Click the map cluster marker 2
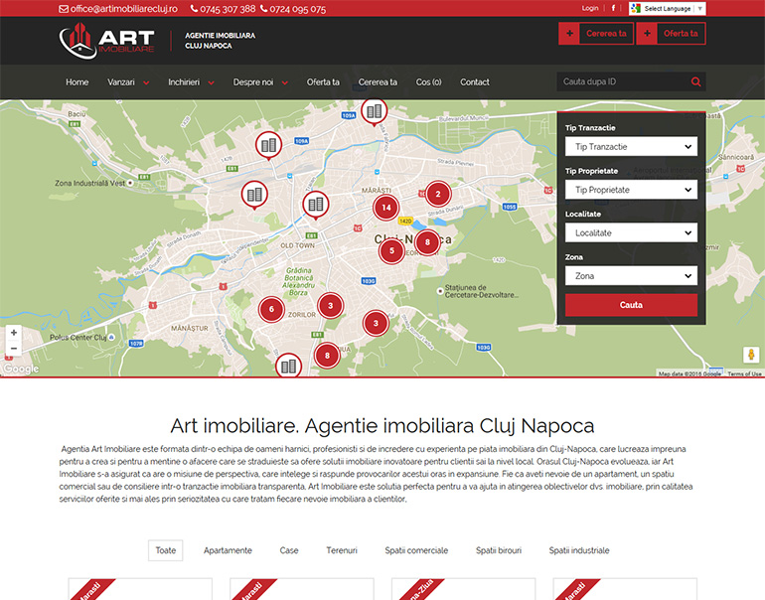 pos(438,194)
